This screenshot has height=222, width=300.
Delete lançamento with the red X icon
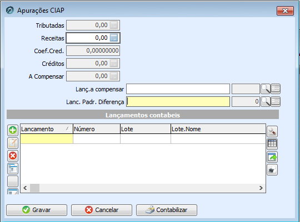click(13, 156)
